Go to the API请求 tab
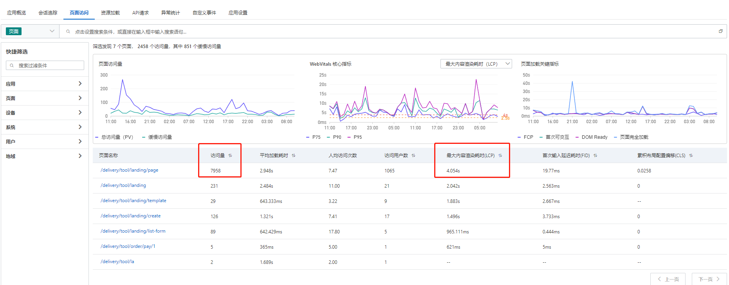 pos(141,13)
